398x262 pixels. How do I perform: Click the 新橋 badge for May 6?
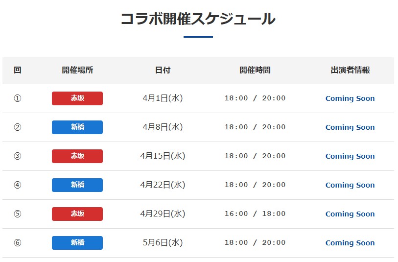77,243
